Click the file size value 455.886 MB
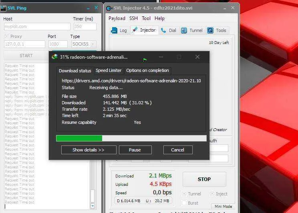298x213 pixels. (115, 96)
